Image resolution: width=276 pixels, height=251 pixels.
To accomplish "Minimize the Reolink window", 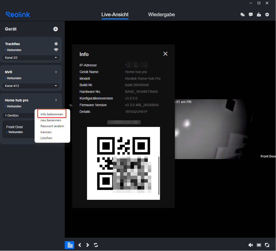I will 251,3.
